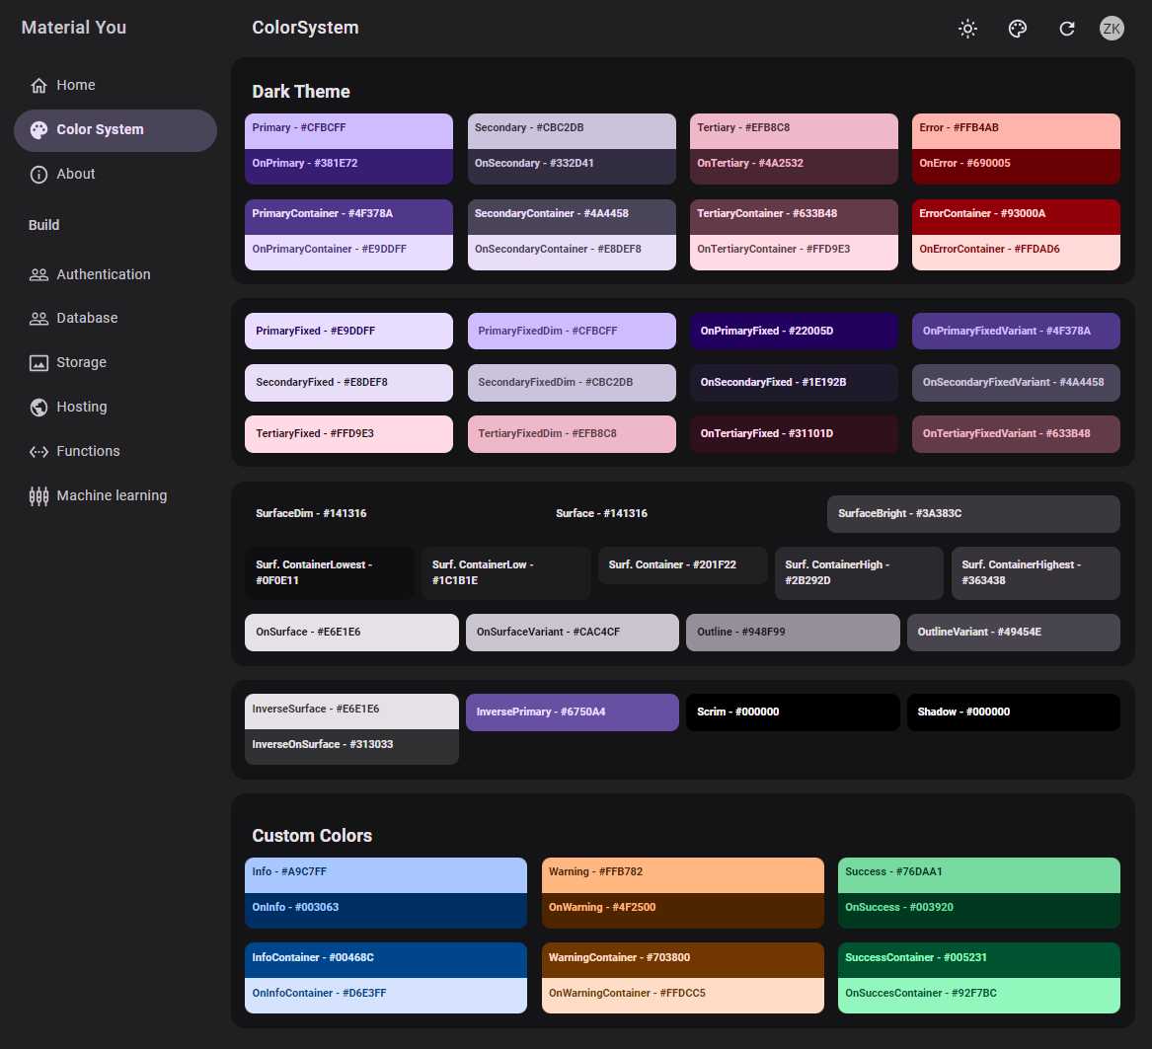Image resolution: width=1152 pixels, height=1049 pixels.
Task: Click the Material You app title
Action: 73,28
